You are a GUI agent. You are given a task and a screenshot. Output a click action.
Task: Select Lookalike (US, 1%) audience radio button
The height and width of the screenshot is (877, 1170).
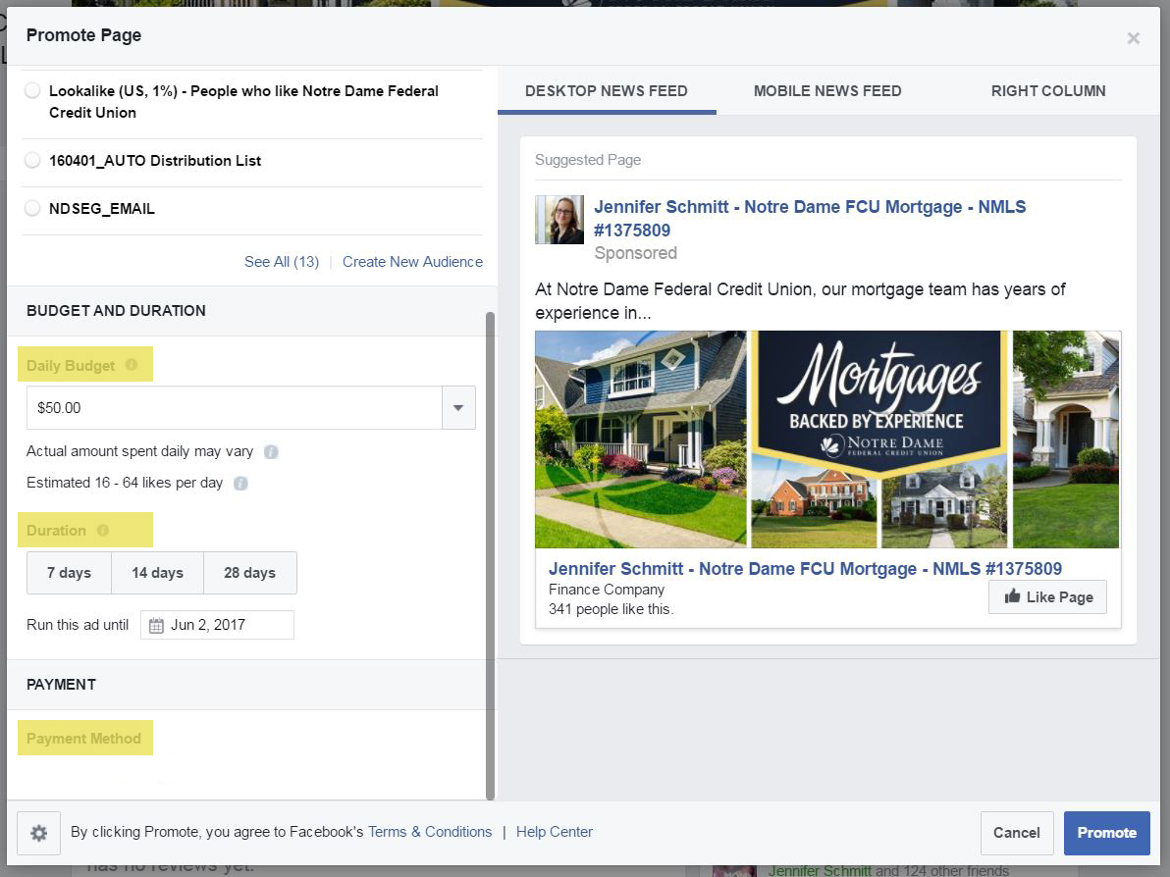[x=32, y=91]
